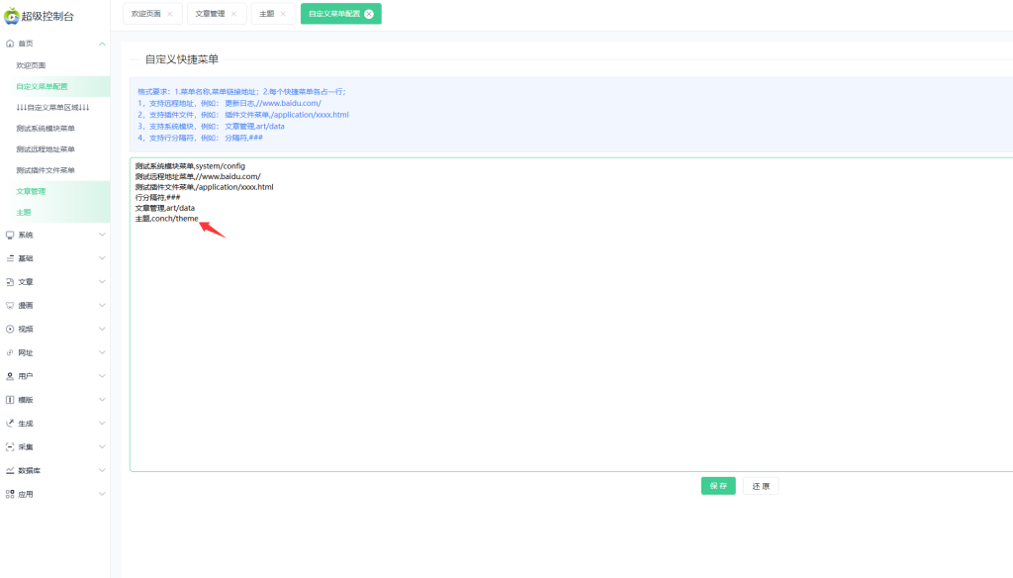Click inside the quick menu textarea

571,346
